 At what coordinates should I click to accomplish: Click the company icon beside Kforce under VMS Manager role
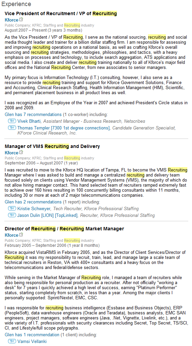click(21, 152)
